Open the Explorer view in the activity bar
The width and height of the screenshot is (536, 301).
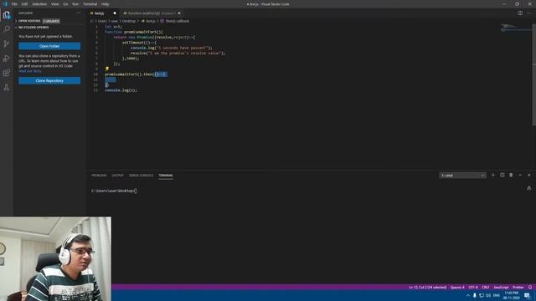(7, 15)
